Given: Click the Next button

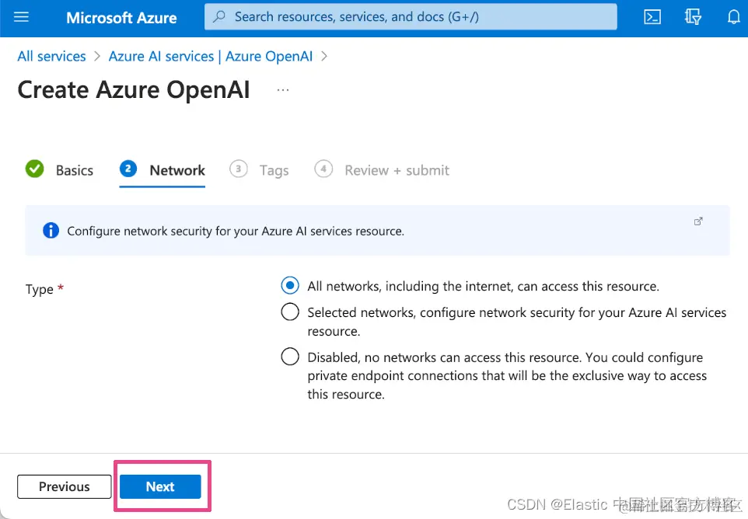Looking at the screenshot, I should (x=160, y=486).
